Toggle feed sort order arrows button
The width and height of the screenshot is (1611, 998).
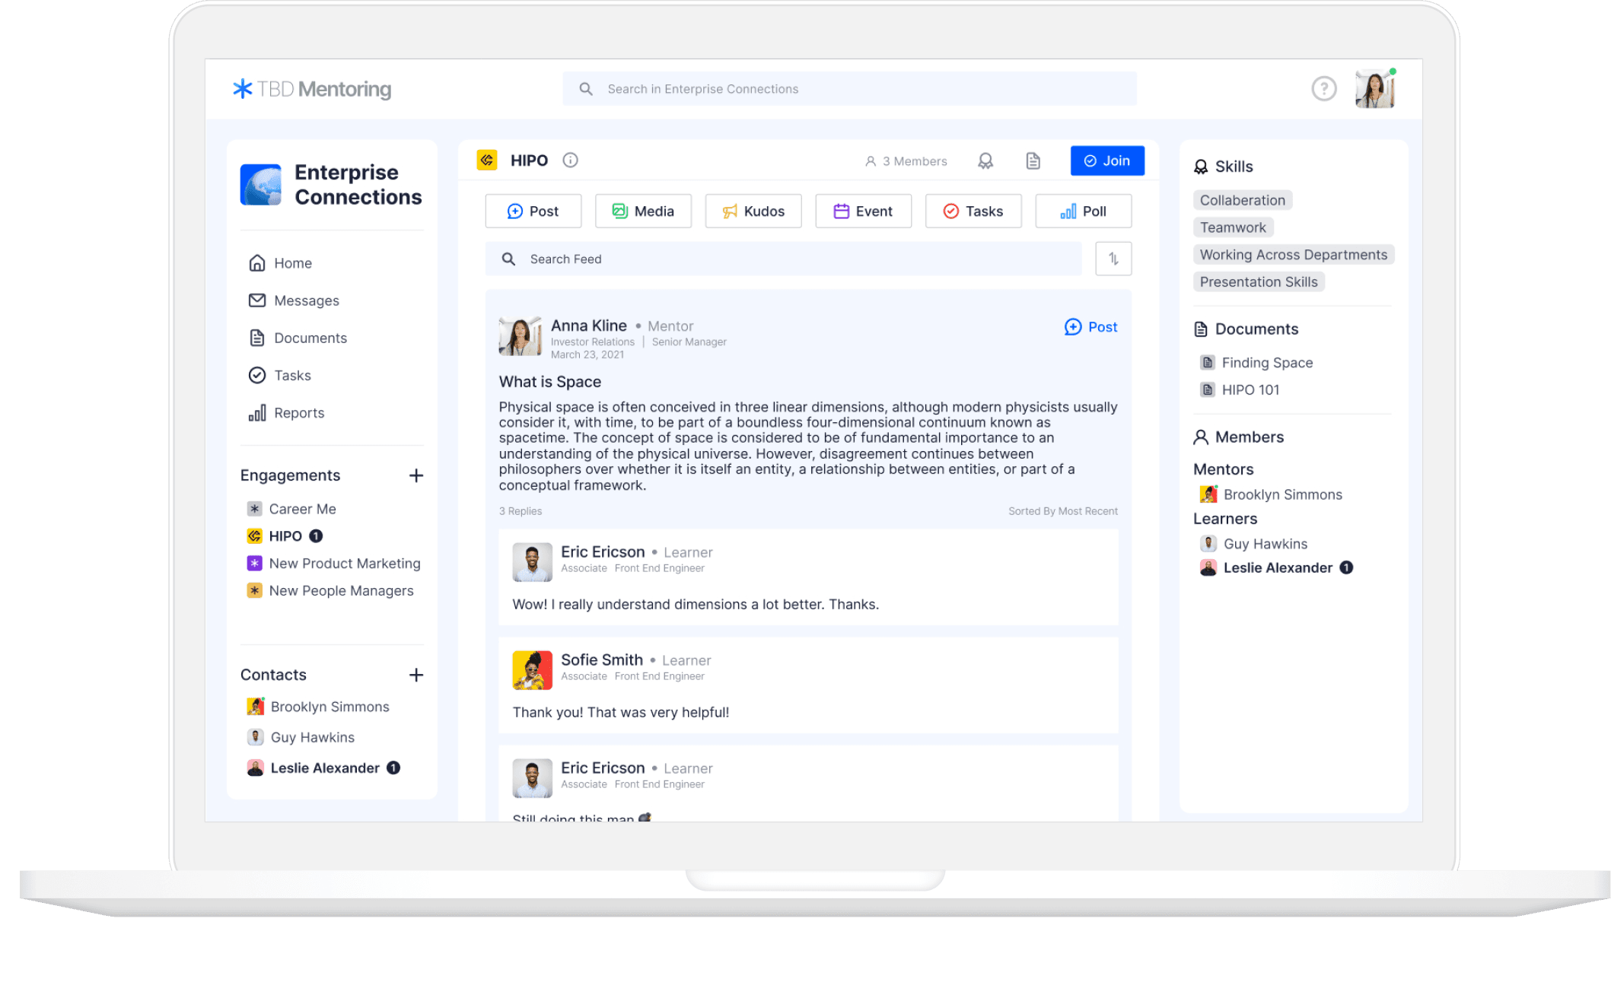point(1113,259)
